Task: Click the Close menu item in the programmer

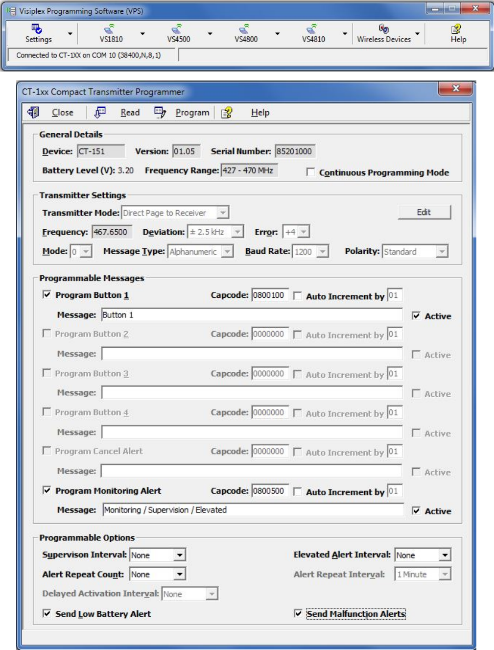Action: click(63, 112)
